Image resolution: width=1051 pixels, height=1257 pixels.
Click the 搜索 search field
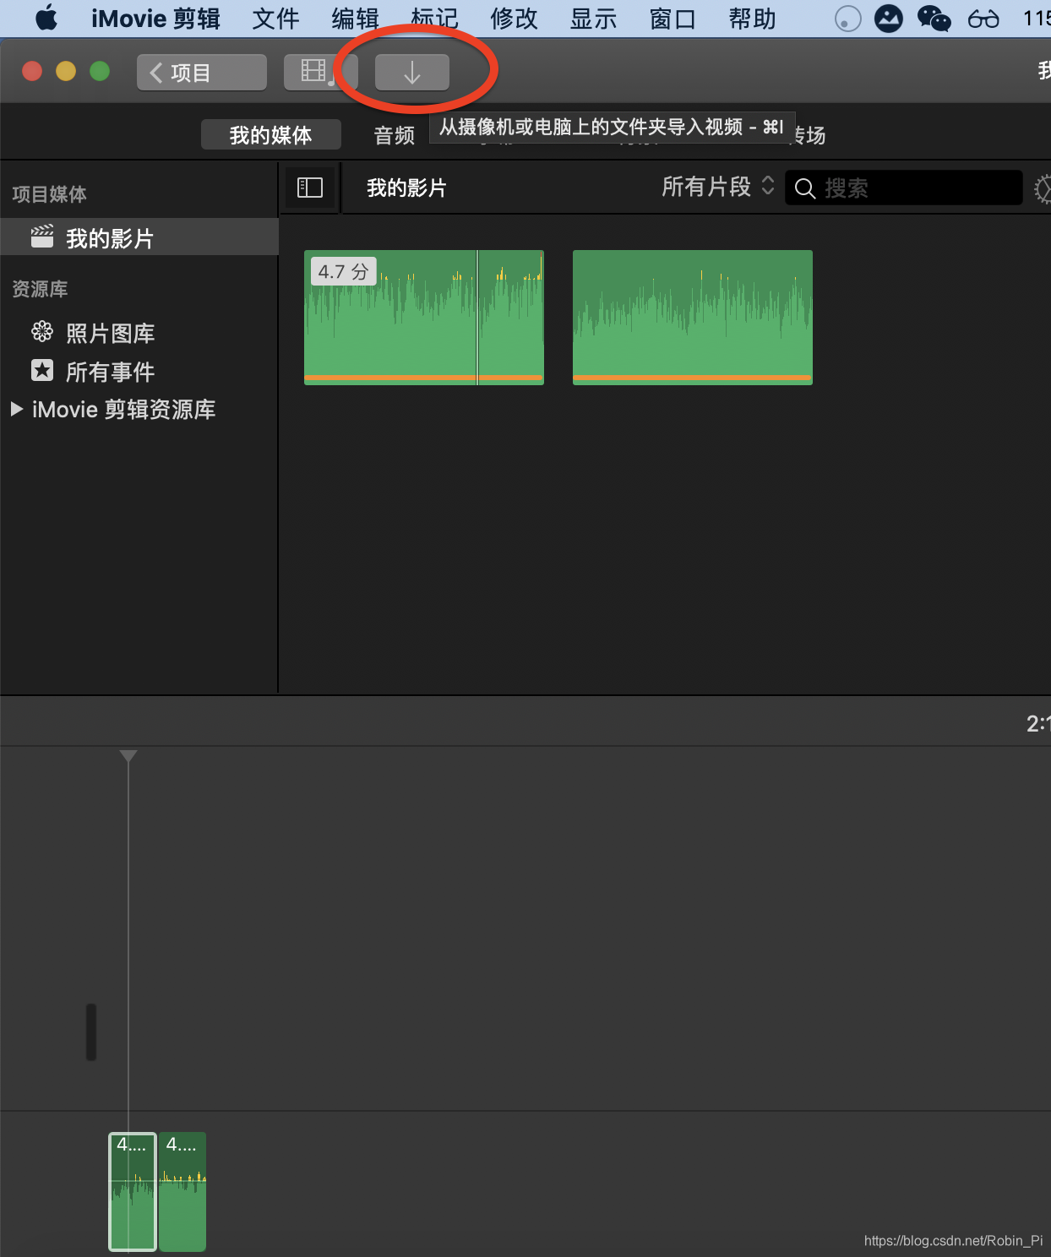pyautogui.click(x=904, y=188)
